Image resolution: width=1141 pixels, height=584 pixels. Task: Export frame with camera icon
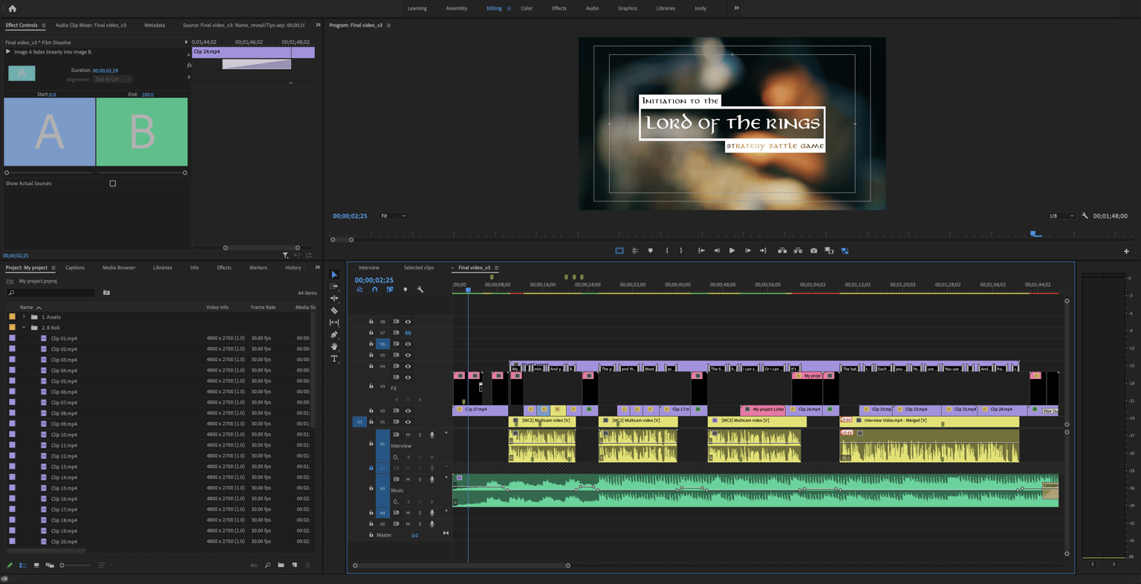[x=813, y=250]
